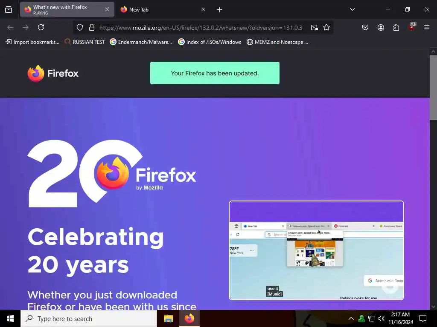Viewport: 437px width, 327px height.
Task: Open Save to Pocket button
Action: pos(365,27)
